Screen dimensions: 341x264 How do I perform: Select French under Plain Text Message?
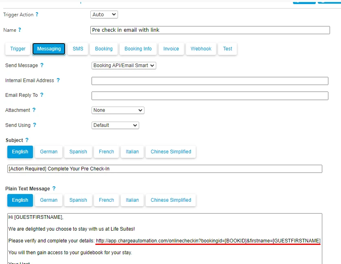coord(106,200)
